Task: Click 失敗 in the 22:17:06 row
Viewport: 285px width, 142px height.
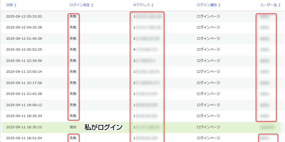Action: [x=73, y=83]
